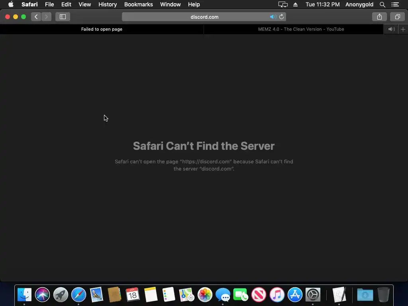The image size is (408, 306).
Task: Go back using the Safari back arrow
Action: [36, 17]
